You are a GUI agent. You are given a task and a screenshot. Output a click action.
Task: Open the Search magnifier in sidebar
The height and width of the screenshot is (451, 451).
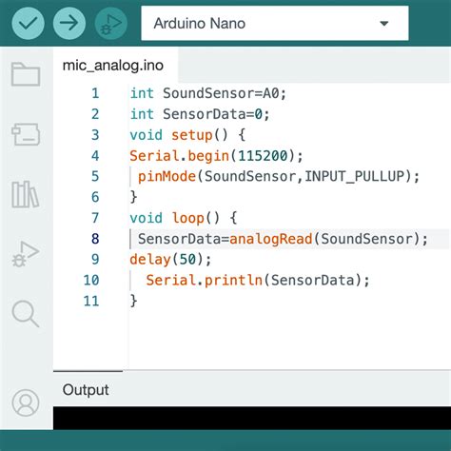(26, 313)
